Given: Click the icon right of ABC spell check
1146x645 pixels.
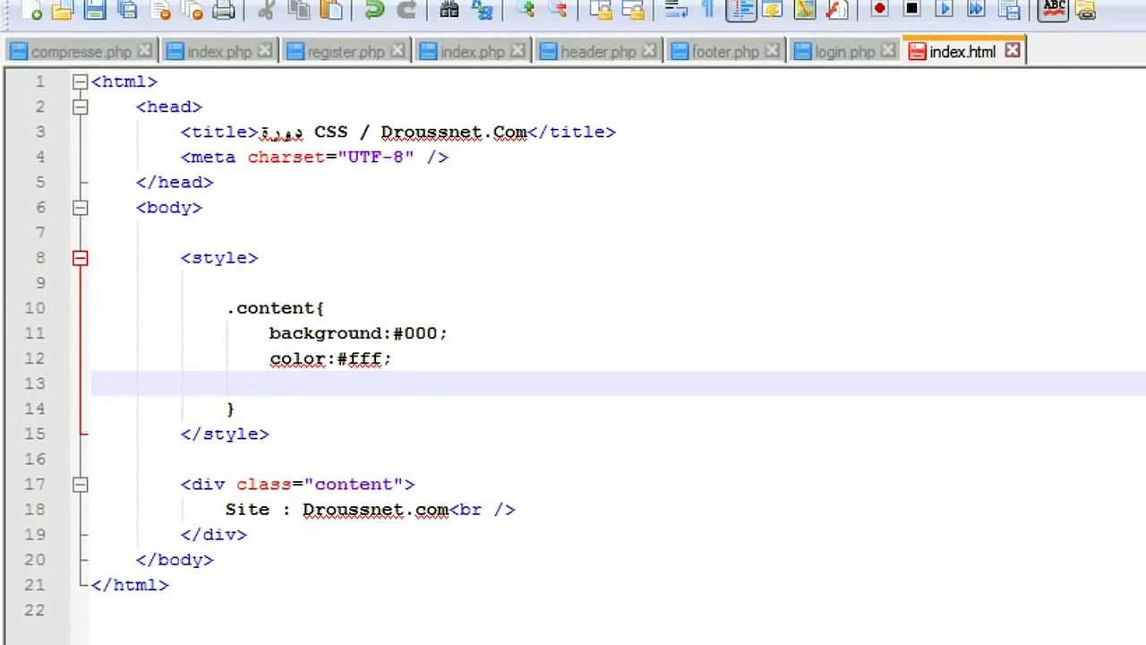Looking at the screenshot, I should click(x=1085, y=10).
